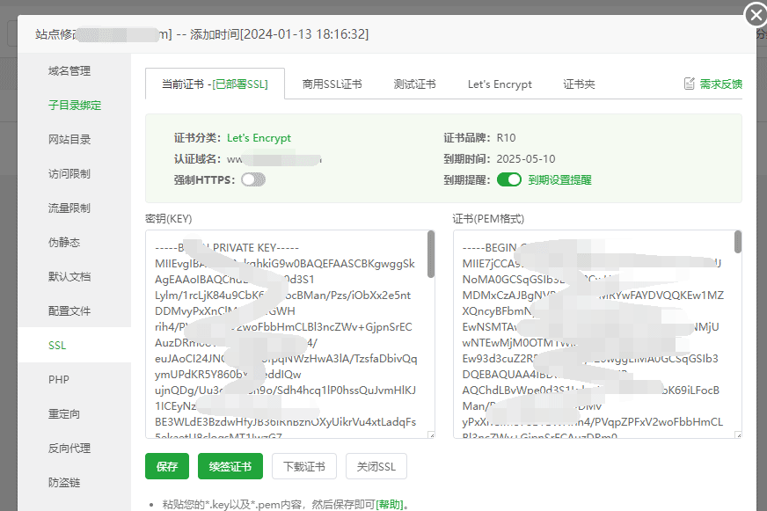Open the 需求反馈 feedback link
The width and height of the screenshot is (767, 511).
pyautogui.click(x=720, y=84)
